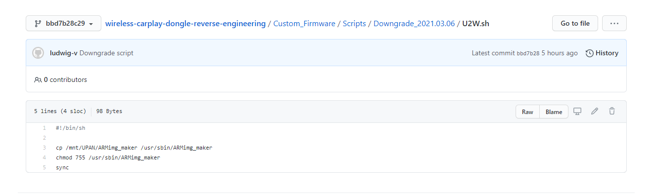Click the ludwig-v avatar icon

point(38,53)
